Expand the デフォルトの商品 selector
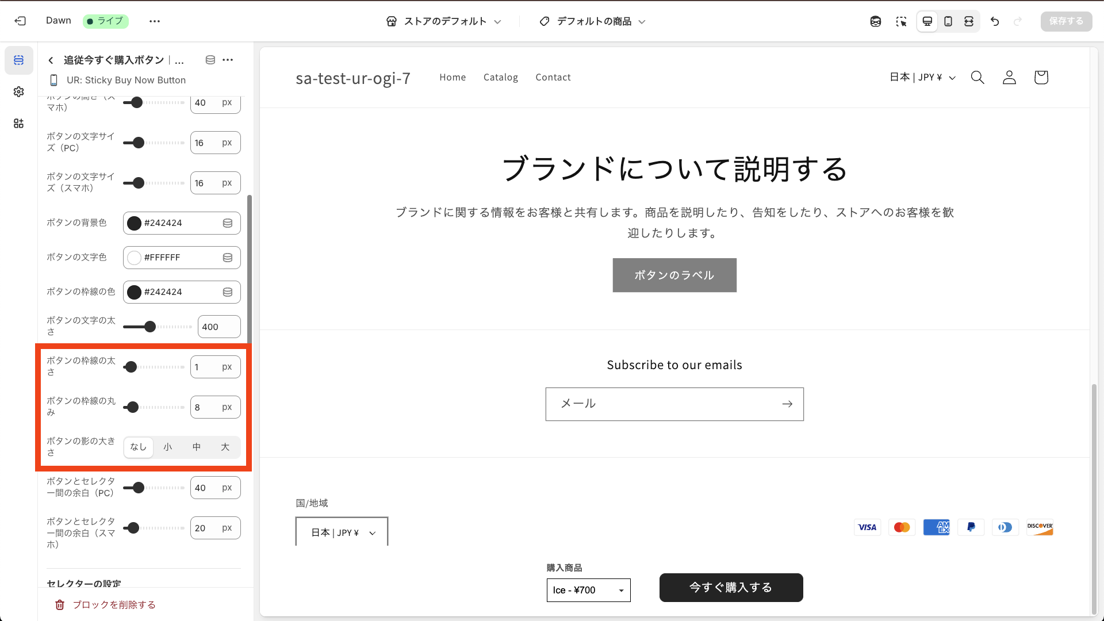This screenshot has width=1104, height=621. coord(592,21)
